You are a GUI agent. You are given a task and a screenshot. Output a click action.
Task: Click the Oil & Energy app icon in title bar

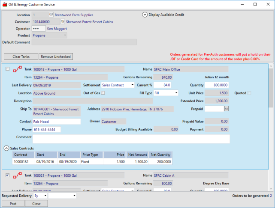pyautogui.click(x=4, y=4)
